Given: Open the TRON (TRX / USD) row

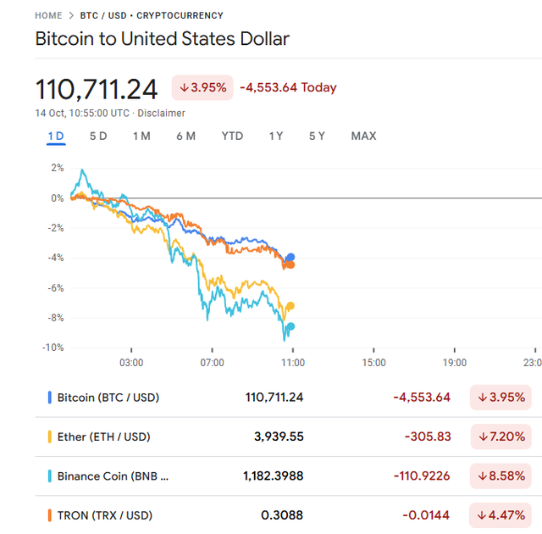Looking at the screenshot, I should (105, 515).
